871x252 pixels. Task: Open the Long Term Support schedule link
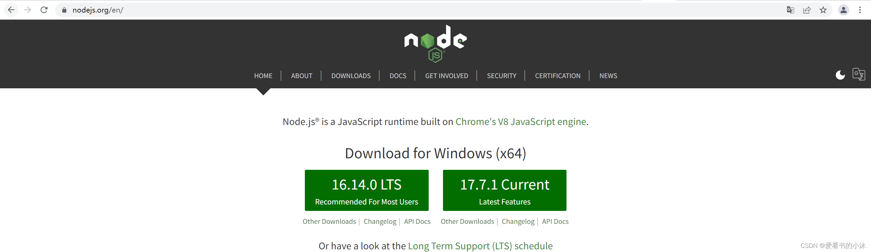point(480,246)
